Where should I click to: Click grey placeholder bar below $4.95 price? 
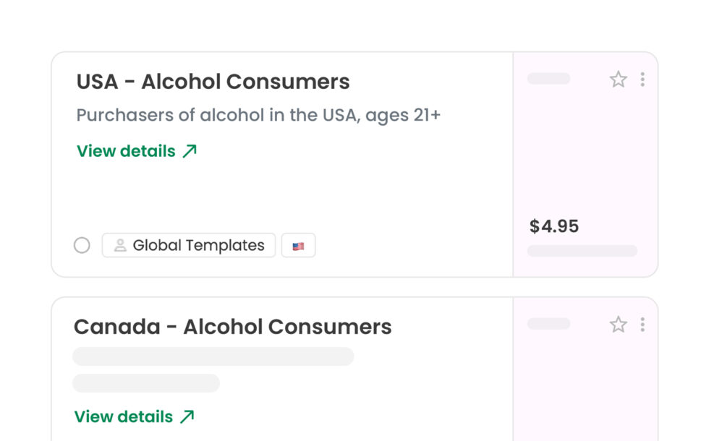point(582,251)
